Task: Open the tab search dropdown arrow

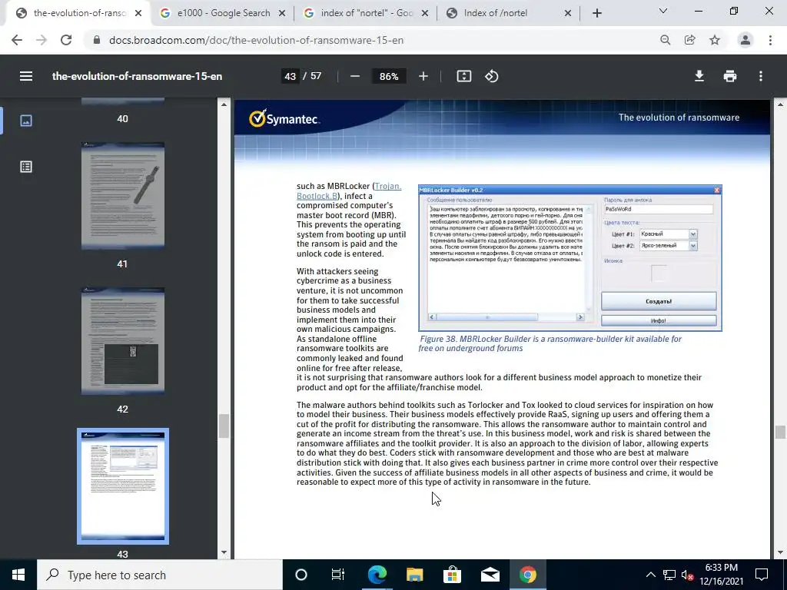Action: 663,11
